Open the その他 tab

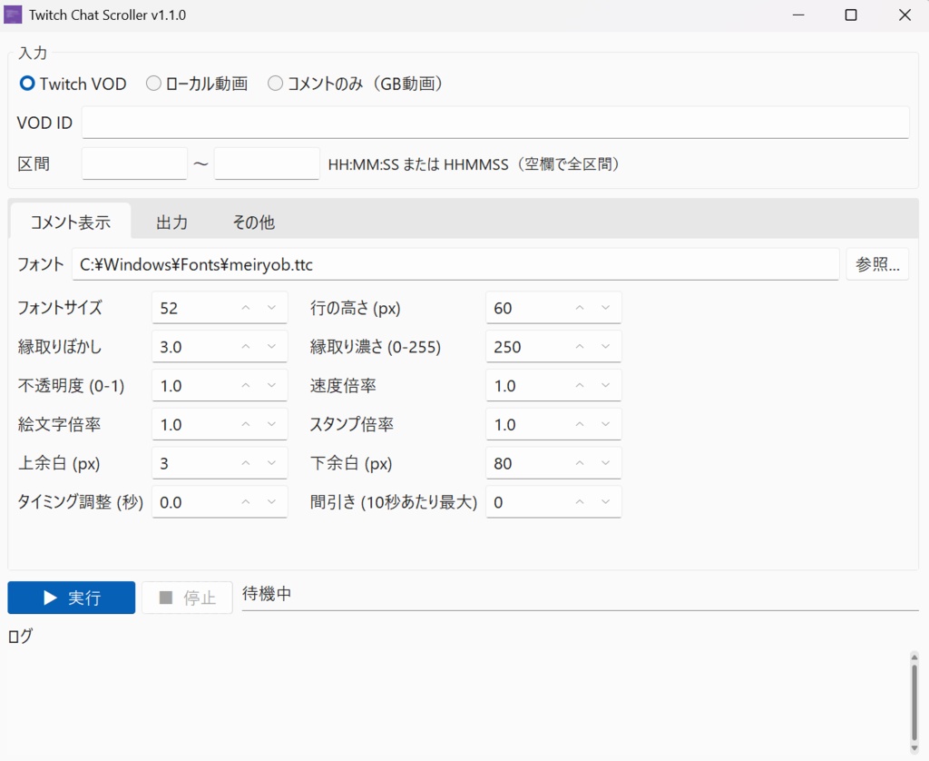254,222
